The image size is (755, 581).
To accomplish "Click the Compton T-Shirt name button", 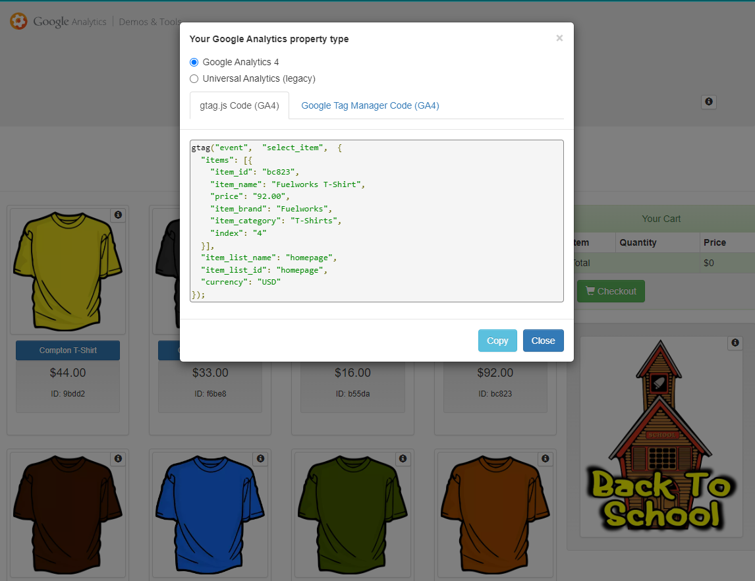I will pos(68,350).
